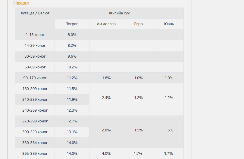Screen dimensions: 244x159
Task: Click the "Жилийн хүү" column header
Action: (x=119, y=13)
